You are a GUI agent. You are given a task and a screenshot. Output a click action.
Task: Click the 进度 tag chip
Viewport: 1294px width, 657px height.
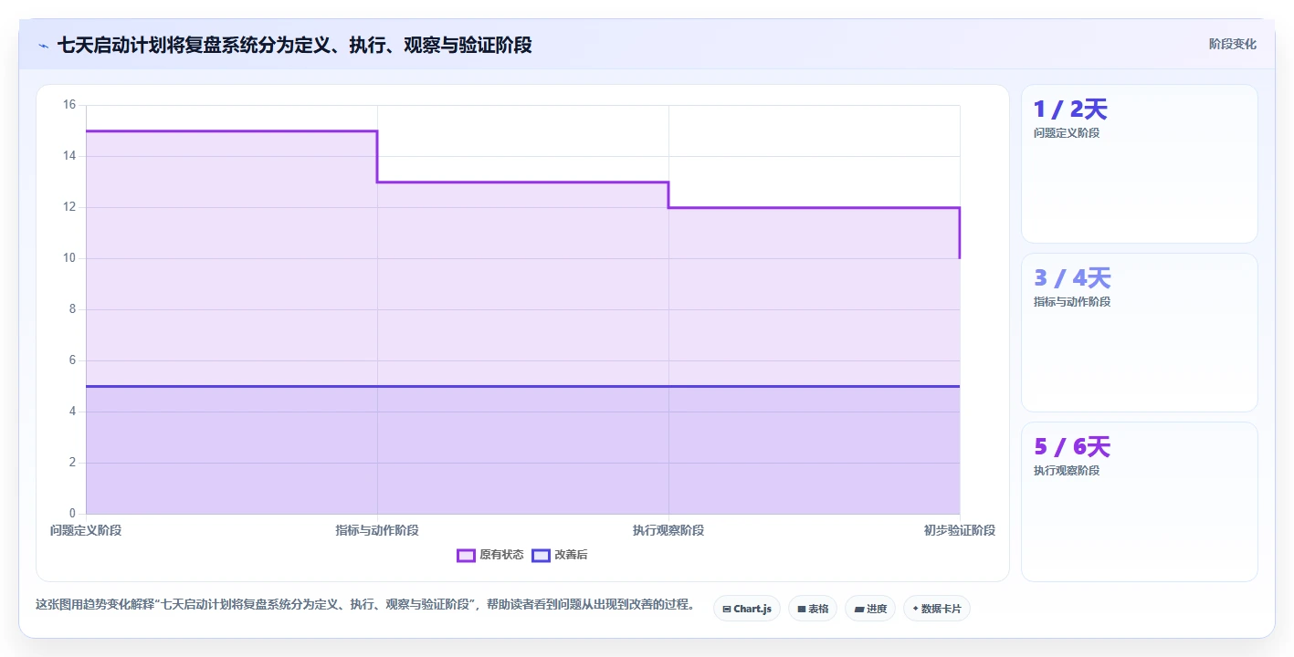(x=869, y=609)
